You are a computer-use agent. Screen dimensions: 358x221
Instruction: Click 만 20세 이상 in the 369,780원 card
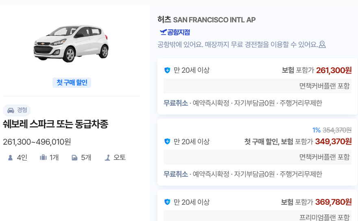191,202
